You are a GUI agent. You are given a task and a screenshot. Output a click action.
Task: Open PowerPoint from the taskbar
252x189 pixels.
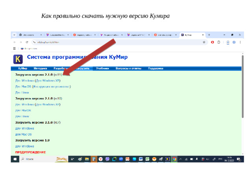[x=128, y=159]
